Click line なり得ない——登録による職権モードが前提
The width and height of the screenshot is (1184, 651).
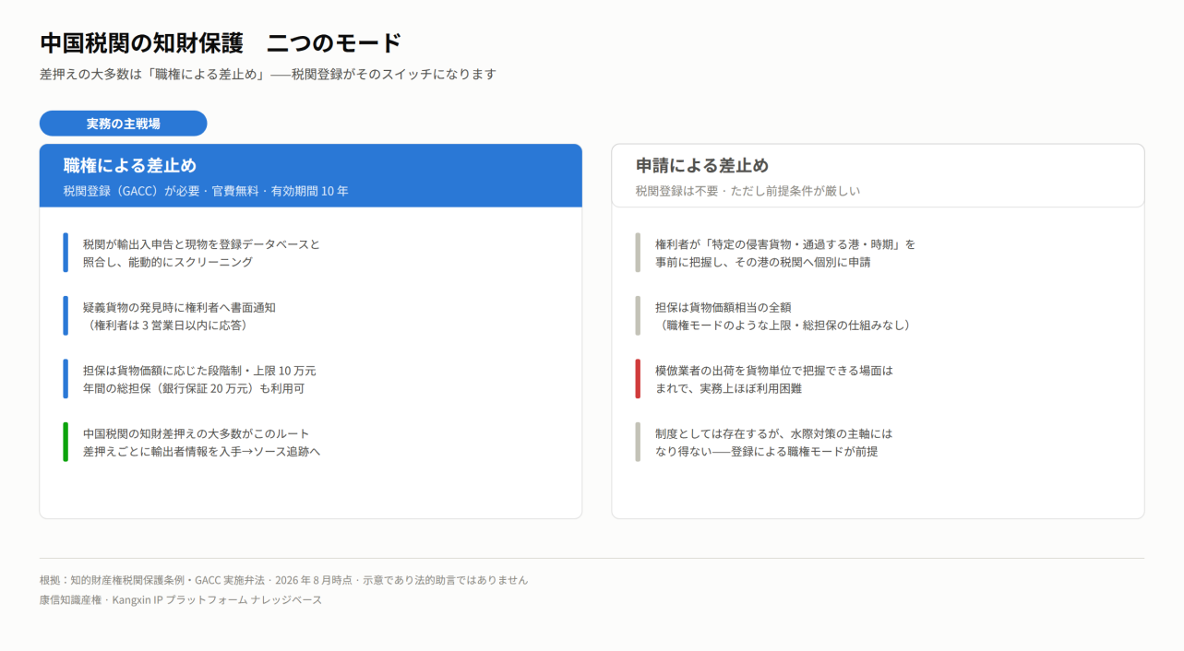pos(767,452)
